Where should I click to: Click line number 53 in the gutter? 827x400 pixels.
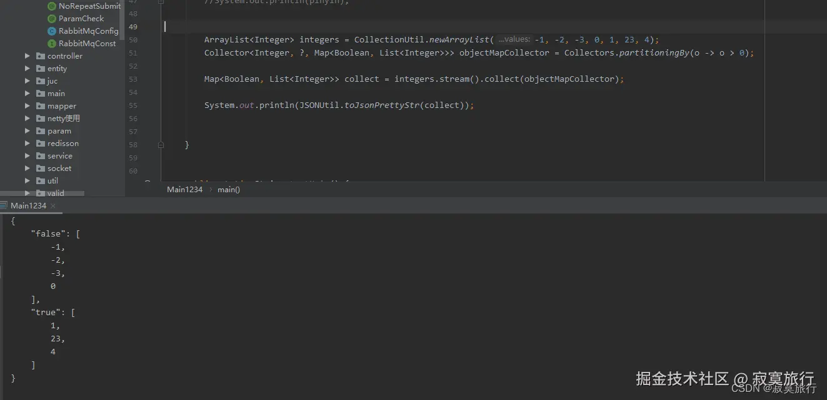click(x=133, y=79)
